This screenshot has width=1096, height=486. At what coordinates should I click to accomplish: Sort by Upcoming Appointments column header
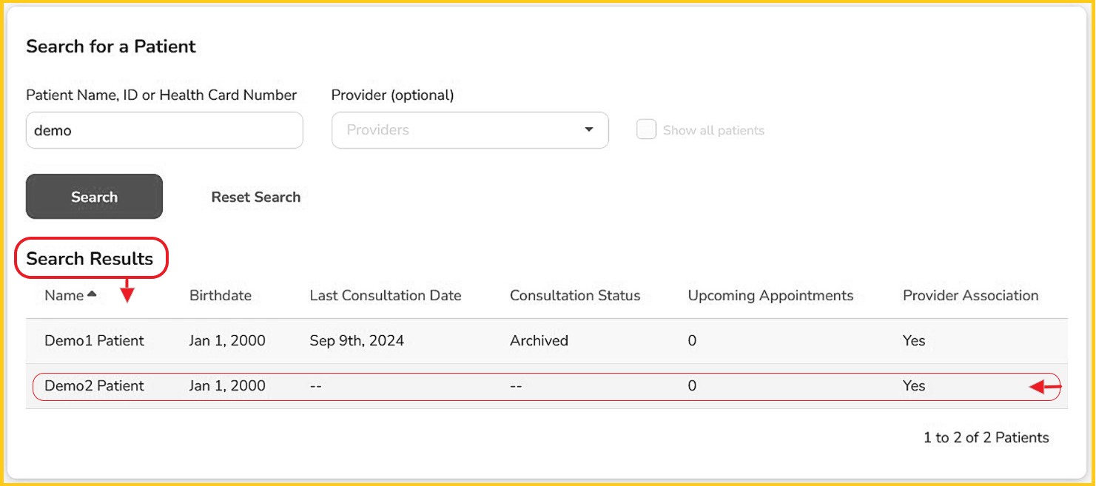pos(770,296)
